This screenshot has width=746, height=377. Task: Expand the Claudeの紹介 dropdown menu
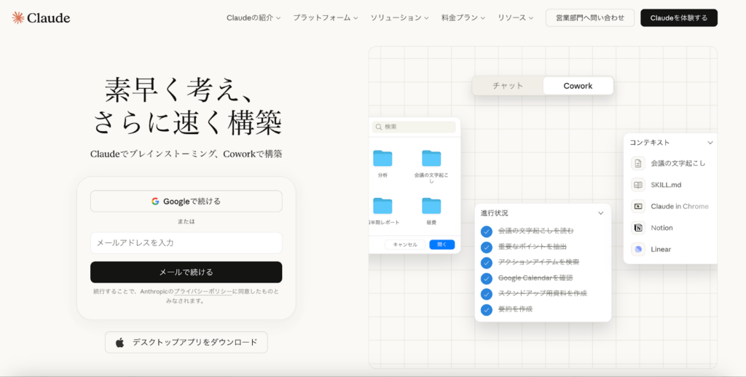tap(253, 17)
